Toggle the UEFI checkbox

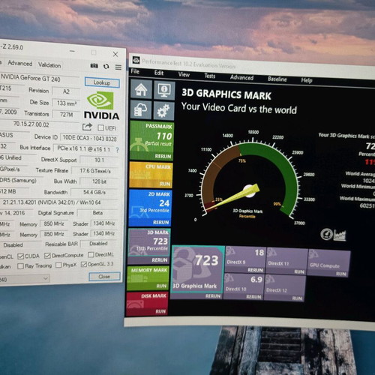pos(100,127)
